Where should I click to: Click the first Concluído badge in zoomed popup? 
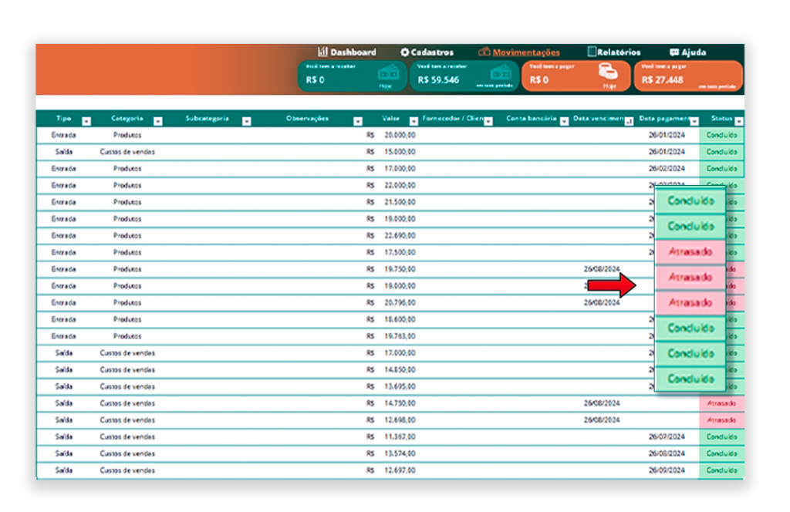[690, 201]
